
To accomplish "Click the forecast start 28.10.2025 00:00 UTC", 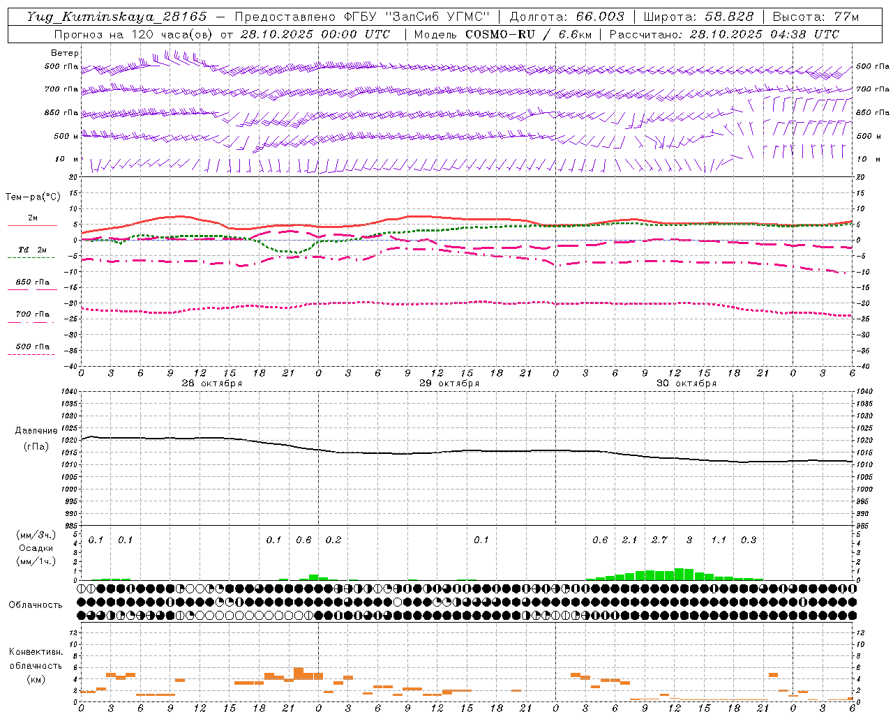I will (315, 34).
